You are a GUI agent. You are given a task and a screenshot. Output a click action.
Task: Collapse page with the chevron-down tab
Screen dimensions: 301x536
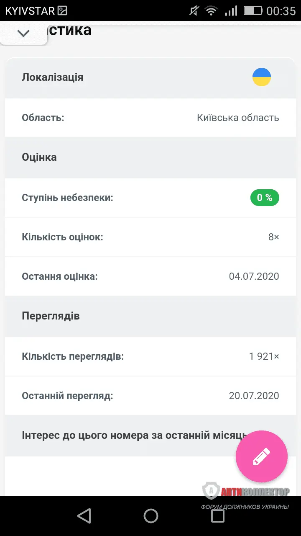click(23, 33)
